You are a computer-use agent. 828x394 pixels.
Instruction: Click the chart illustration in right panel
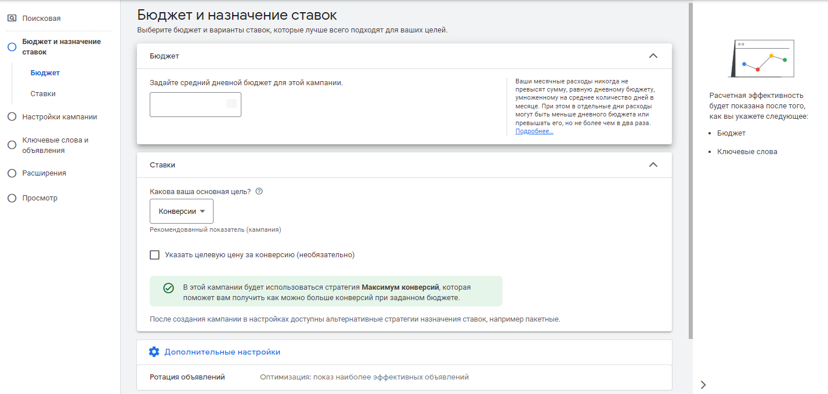pyautogui.click(x=761, y=59)
